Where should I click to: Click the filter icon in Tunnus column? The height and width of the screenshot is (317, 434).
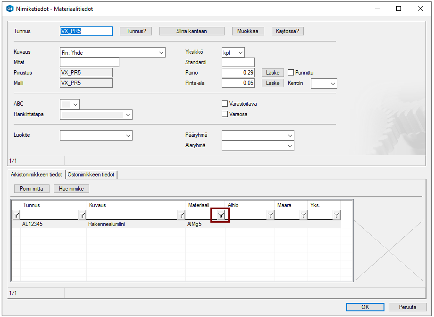coord(82,215)
